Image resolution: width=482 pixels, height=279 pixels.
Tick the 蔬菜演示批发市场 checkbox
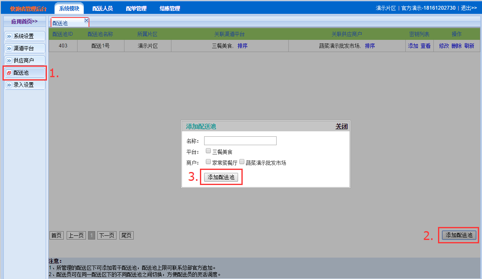click(x=242, y=162)
